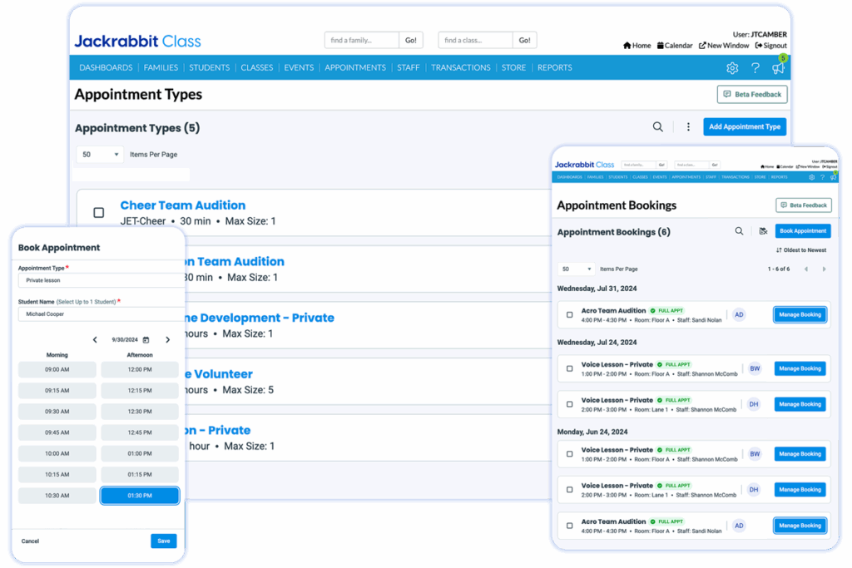Cancel the Book Appointment dialog
852x568 pixels.
(x=30, y=541)
